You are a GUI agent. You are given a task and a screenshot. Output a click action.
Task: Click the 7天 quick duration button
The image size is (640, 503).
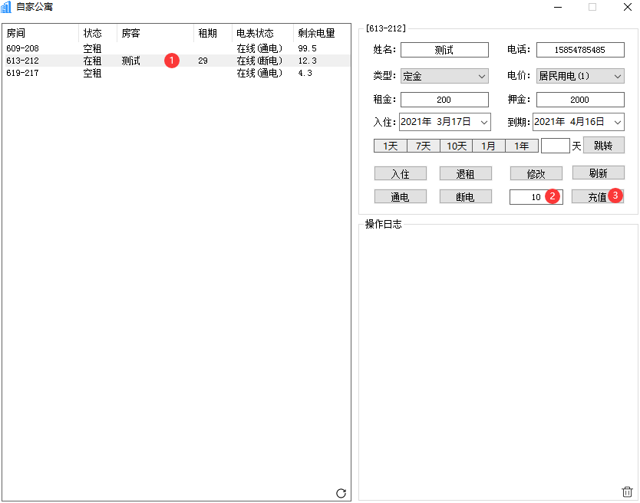tap(424, 146)
